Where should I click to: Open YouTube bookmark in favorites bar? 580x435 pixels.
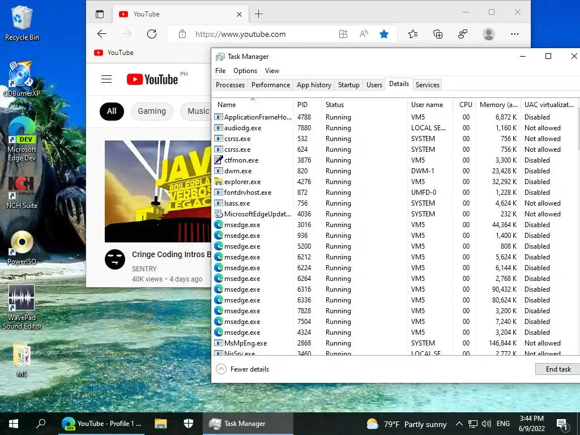(x=113, y=53)
